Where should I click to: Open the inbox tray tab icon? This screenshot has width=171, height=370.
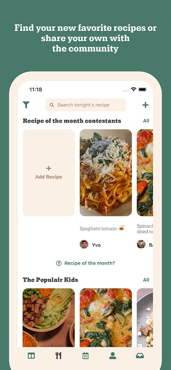coord(140,356)
